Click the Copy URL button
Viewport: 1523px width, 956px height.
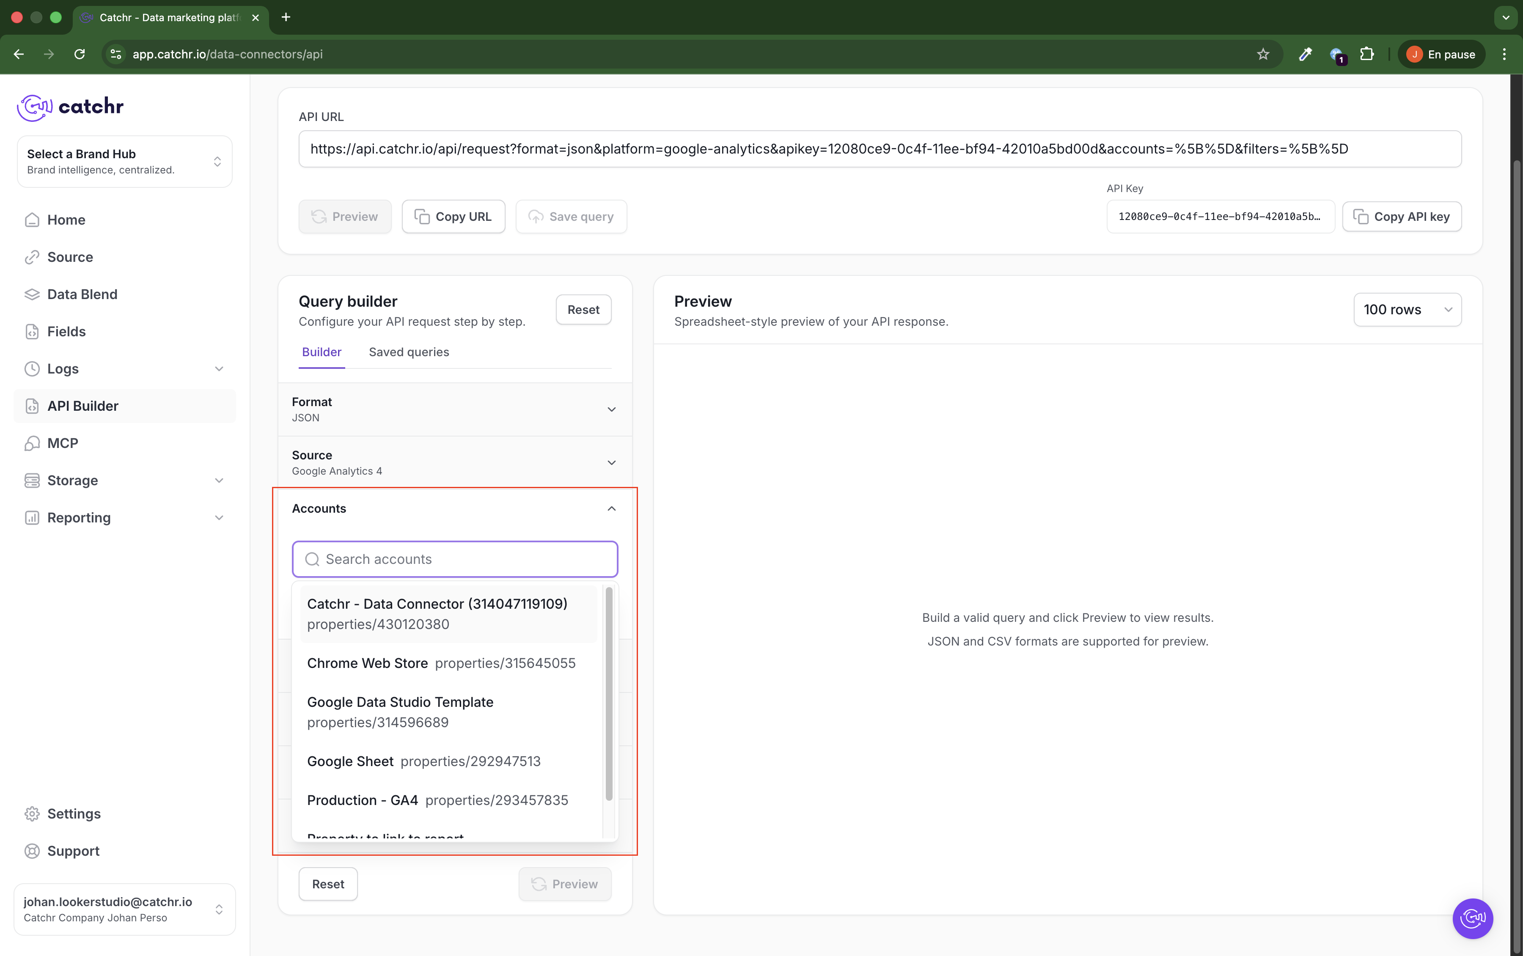point(453,217)
